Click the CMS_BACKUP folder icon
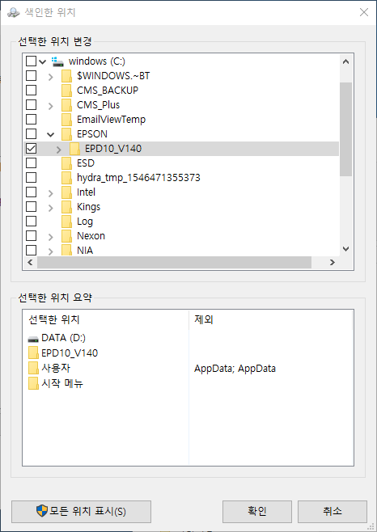 (x=66, y=91)
